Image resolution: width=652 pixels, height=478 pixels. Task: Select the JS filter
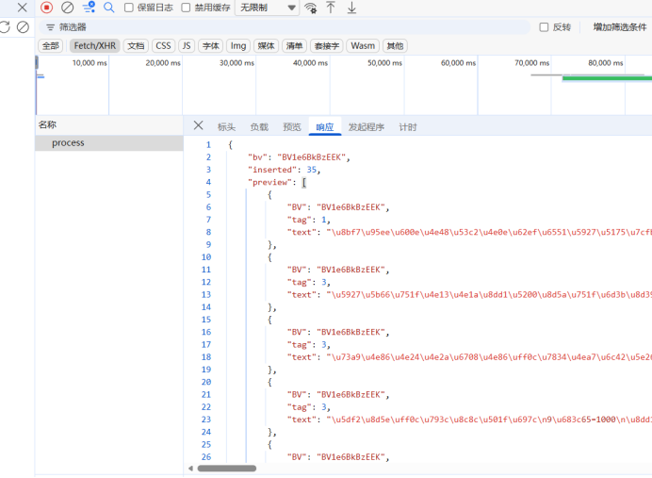pos(187,46)
